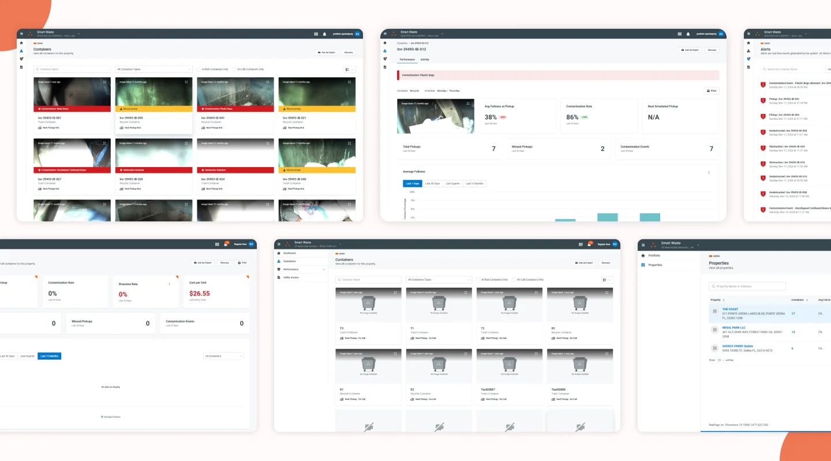The image size is (831, 461).
Task: Expand image on the T3 trash container card
Action: click(395, 292)
